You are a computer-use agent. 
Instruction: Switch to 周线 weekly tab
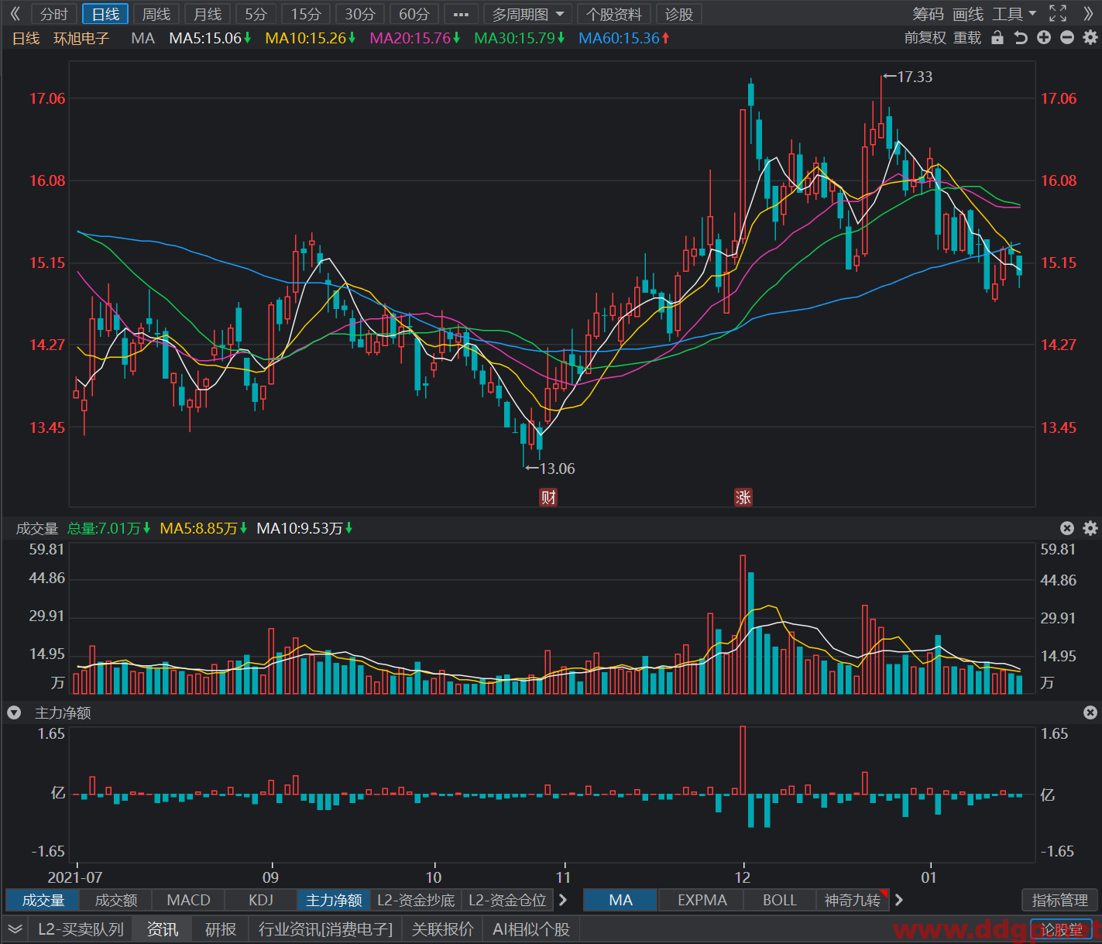156,14
